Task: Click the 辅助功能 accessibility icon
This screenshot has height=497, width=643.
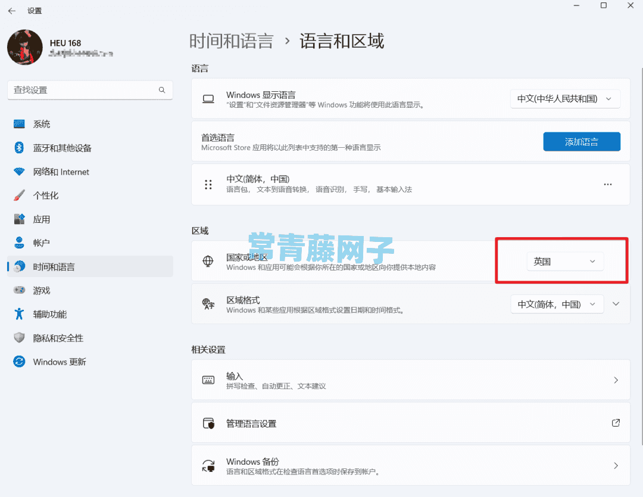Action: pos(19,314)
